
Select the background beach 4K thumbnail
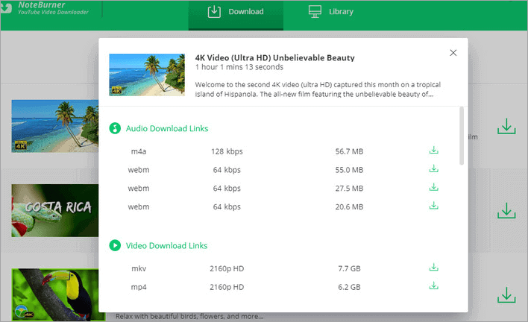tap(55, 126)
